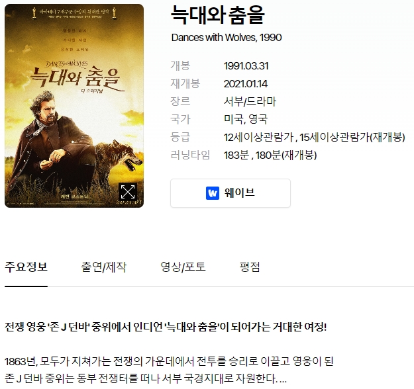Click the 재개봉 label

point(185,84)
